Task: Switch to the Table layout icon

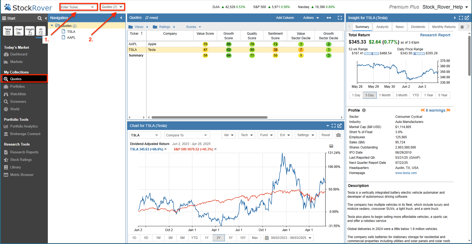Action: 8,31
